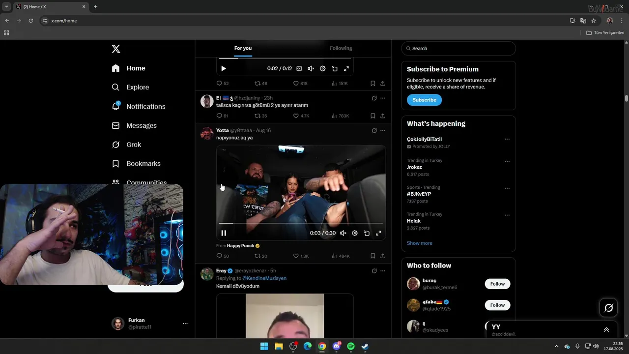This screenshot has width=629, height=354.
Task: Like the Yotta post
Action: pos(301,256)
